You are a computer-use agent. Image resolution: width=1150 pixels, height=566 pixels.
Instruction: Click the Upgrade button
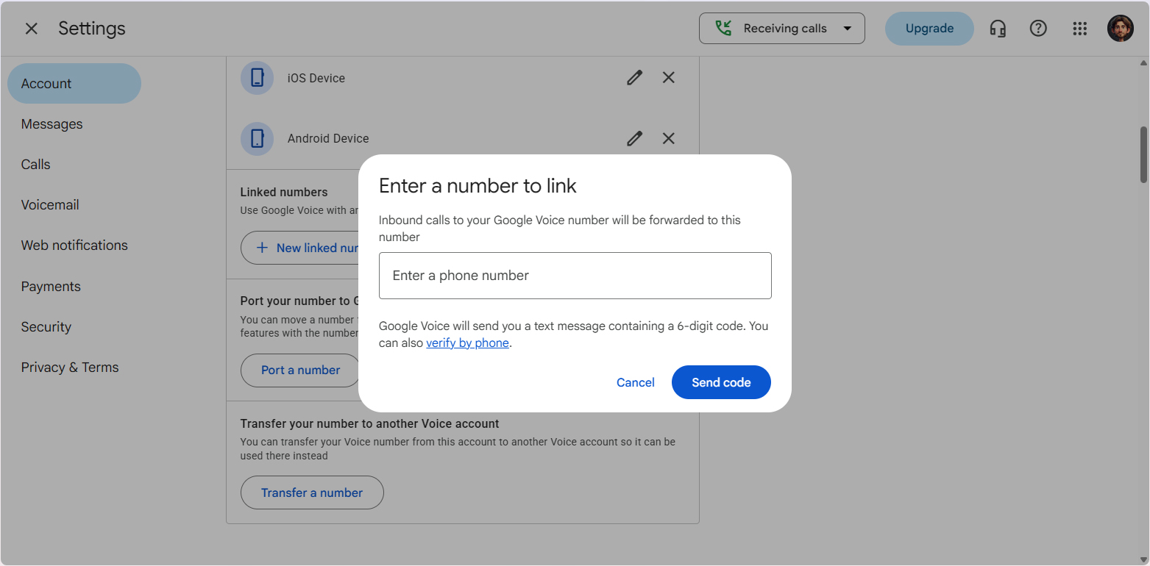pos(929,29)
